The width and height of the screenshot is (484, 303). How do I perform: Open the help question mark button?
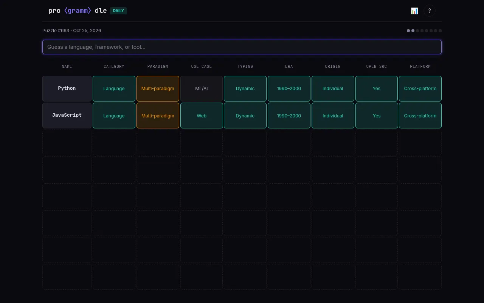tap(430, 11)
